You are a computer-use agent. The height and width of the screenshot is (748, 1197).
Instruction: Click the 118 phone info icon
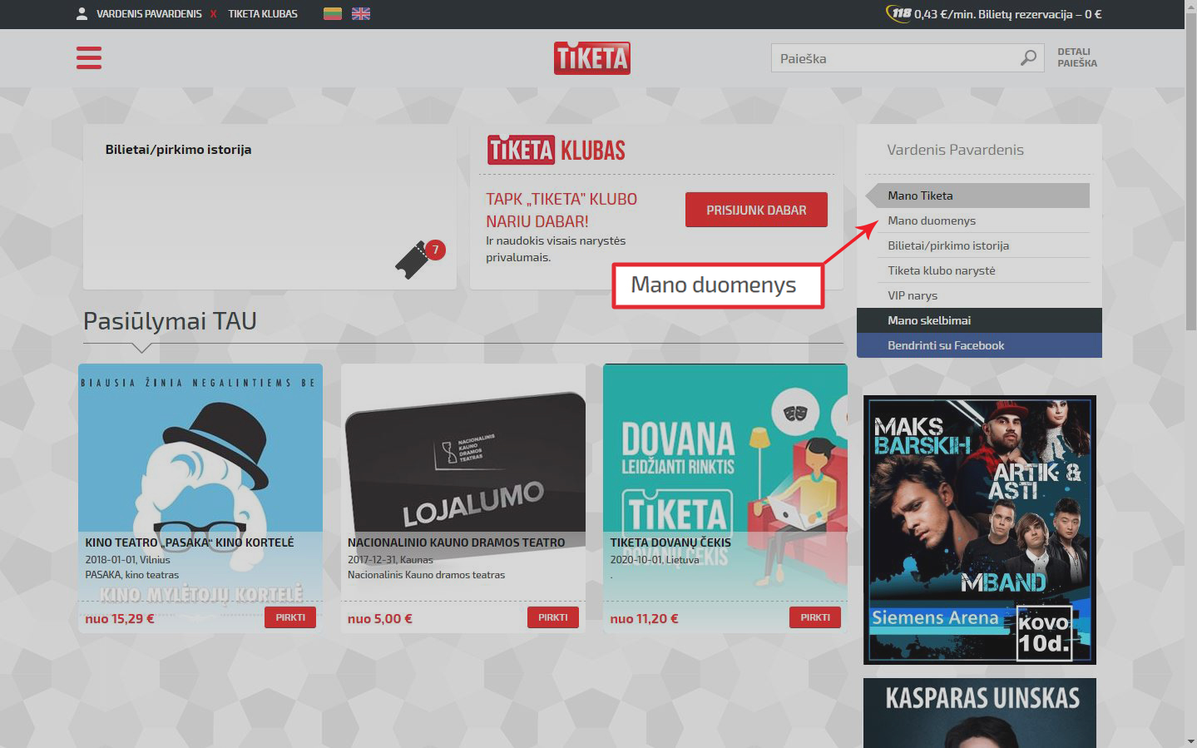[x=899, y=13]
